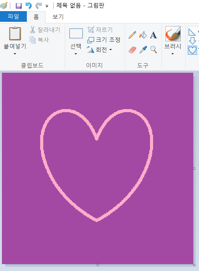Expand the 붙여넣기 dropdown arrow
This screenshot has height=271, width=199.
[15, 54]
